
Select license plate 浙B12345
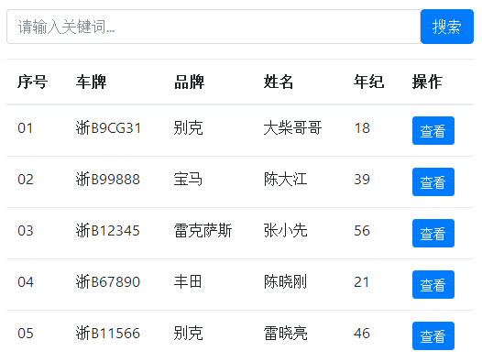[108, 231]
